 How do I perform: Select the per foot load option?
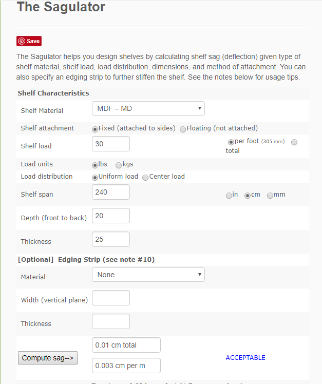[231, 142]
